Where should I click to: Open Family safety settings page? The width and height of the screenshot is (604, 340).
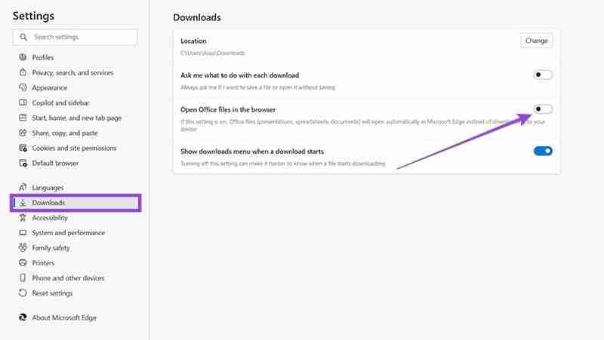pos(51,248)
